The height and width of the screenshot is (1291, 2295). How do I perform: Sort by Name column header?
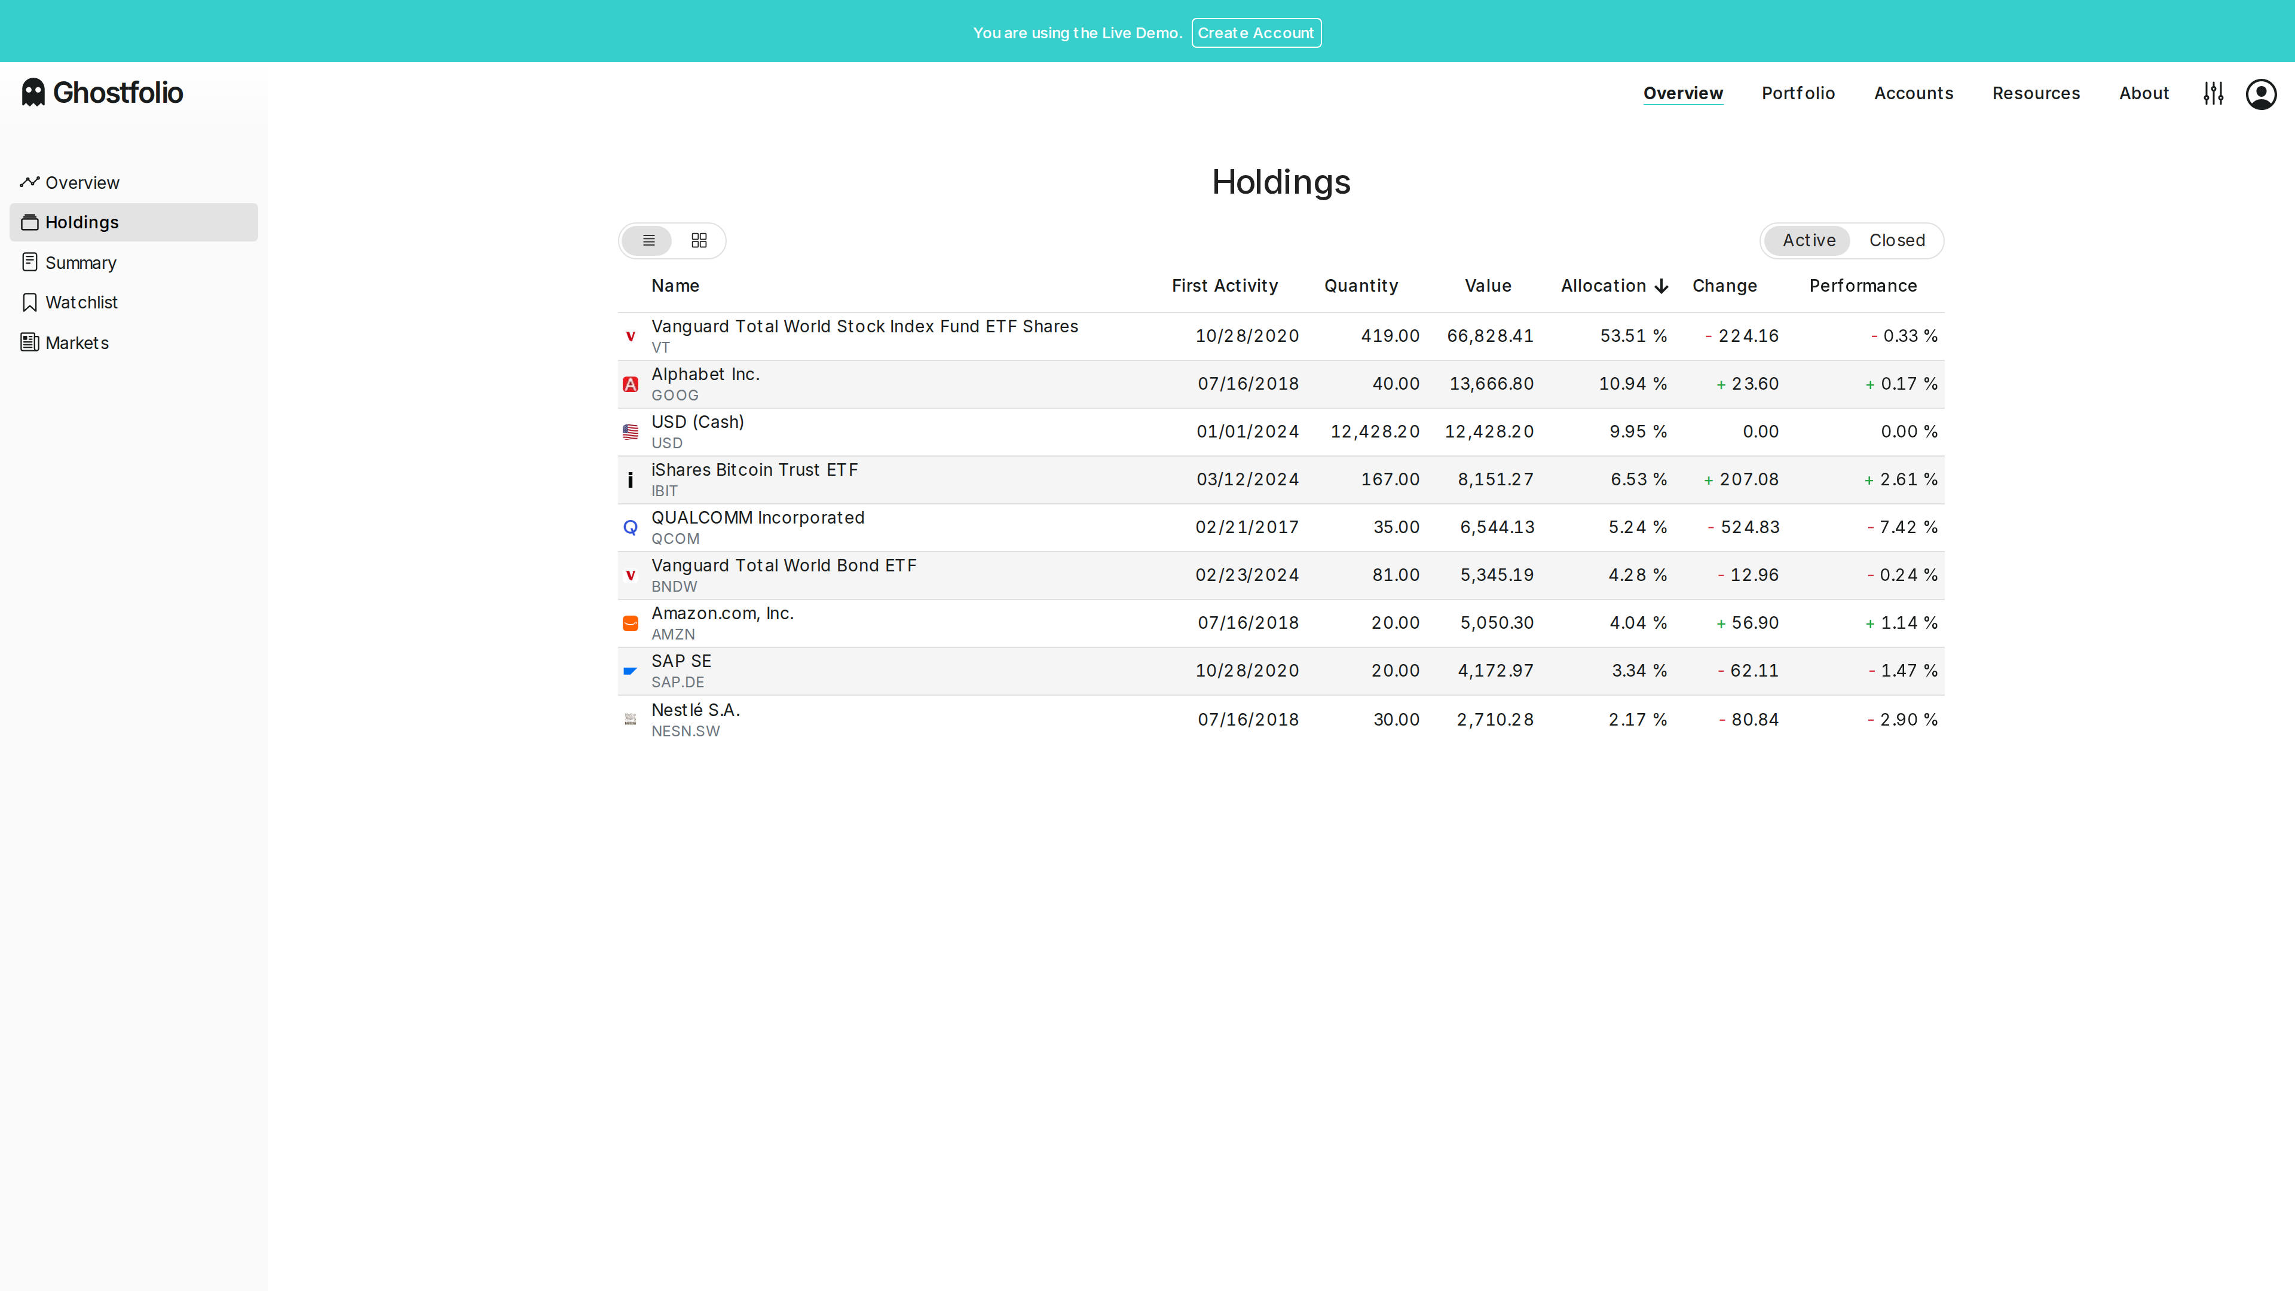pyautogui.click(x=675, y=286)
